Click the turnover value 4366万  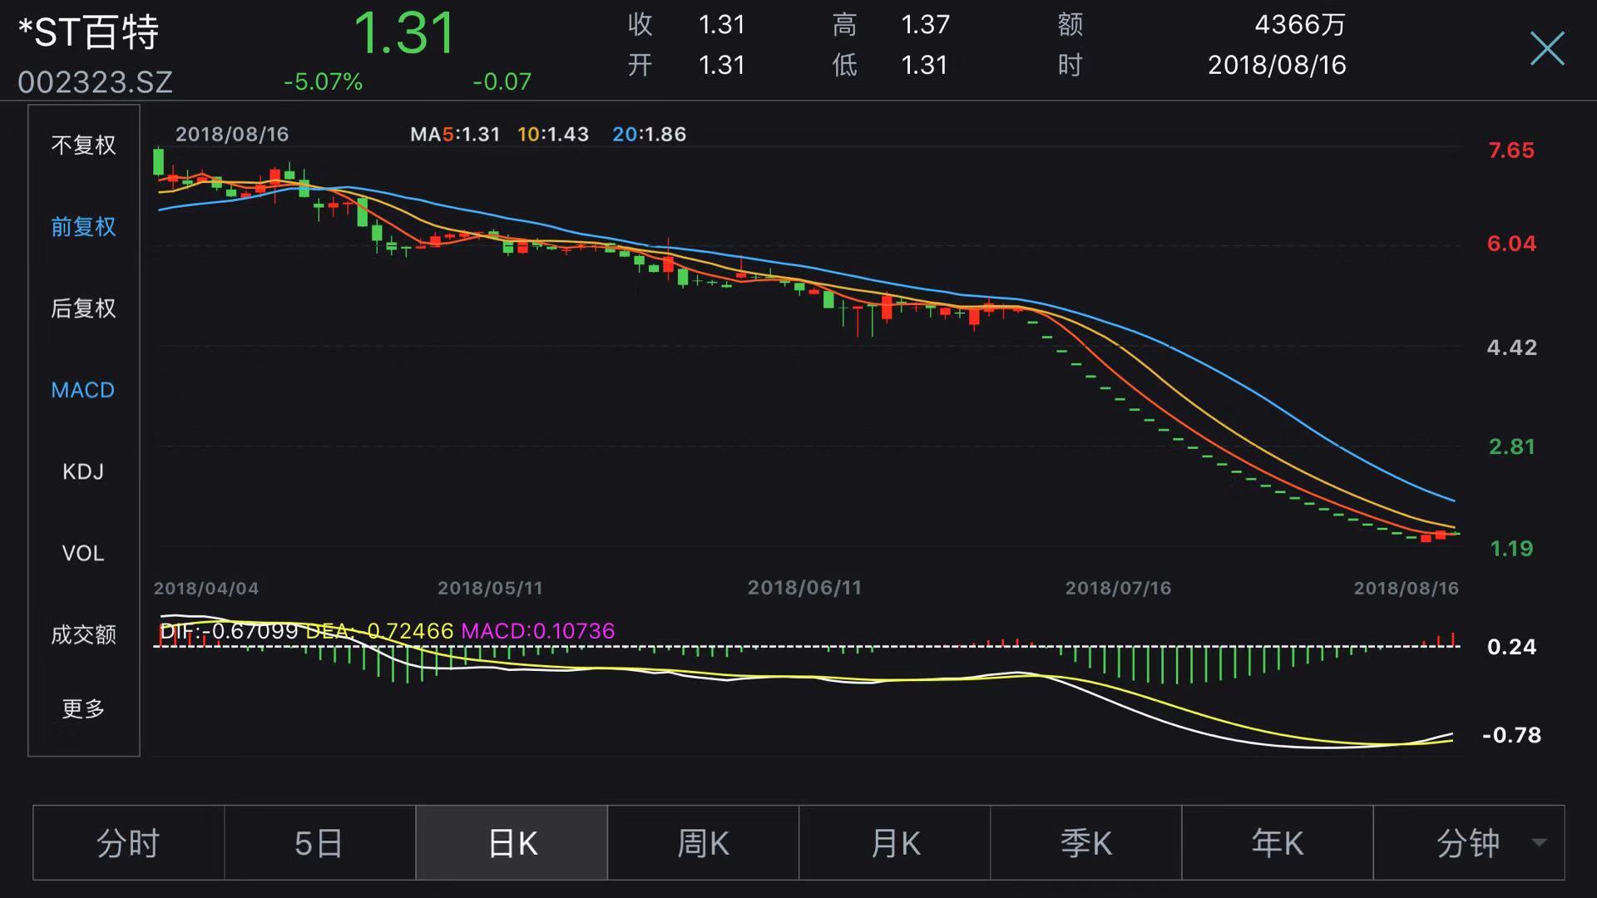tap(1300, 24)
